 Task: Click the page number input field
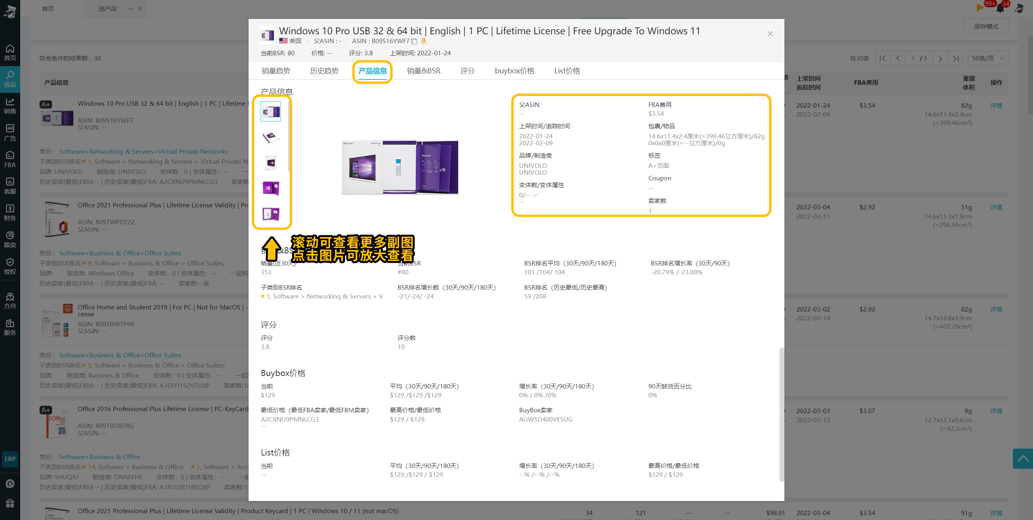click(913, 58)
